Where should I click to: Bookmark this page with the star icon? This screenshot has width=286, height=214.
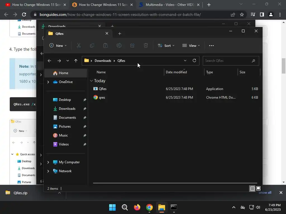pos(242,14)
